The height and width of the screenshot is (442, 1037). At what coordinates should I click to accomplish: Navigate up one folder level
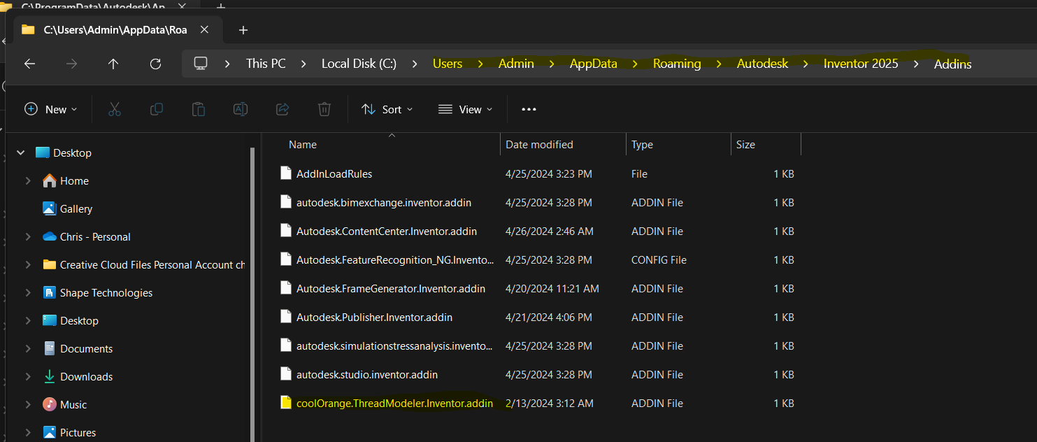point(113,64)
